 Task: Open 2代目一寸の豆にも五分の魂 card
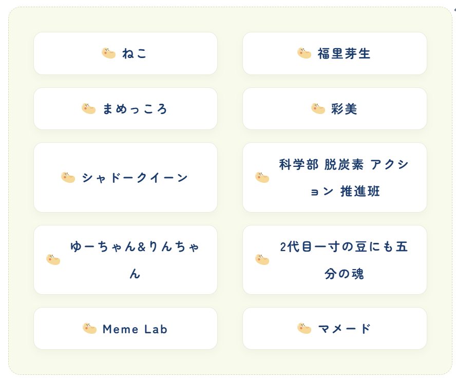coord(335,260)
